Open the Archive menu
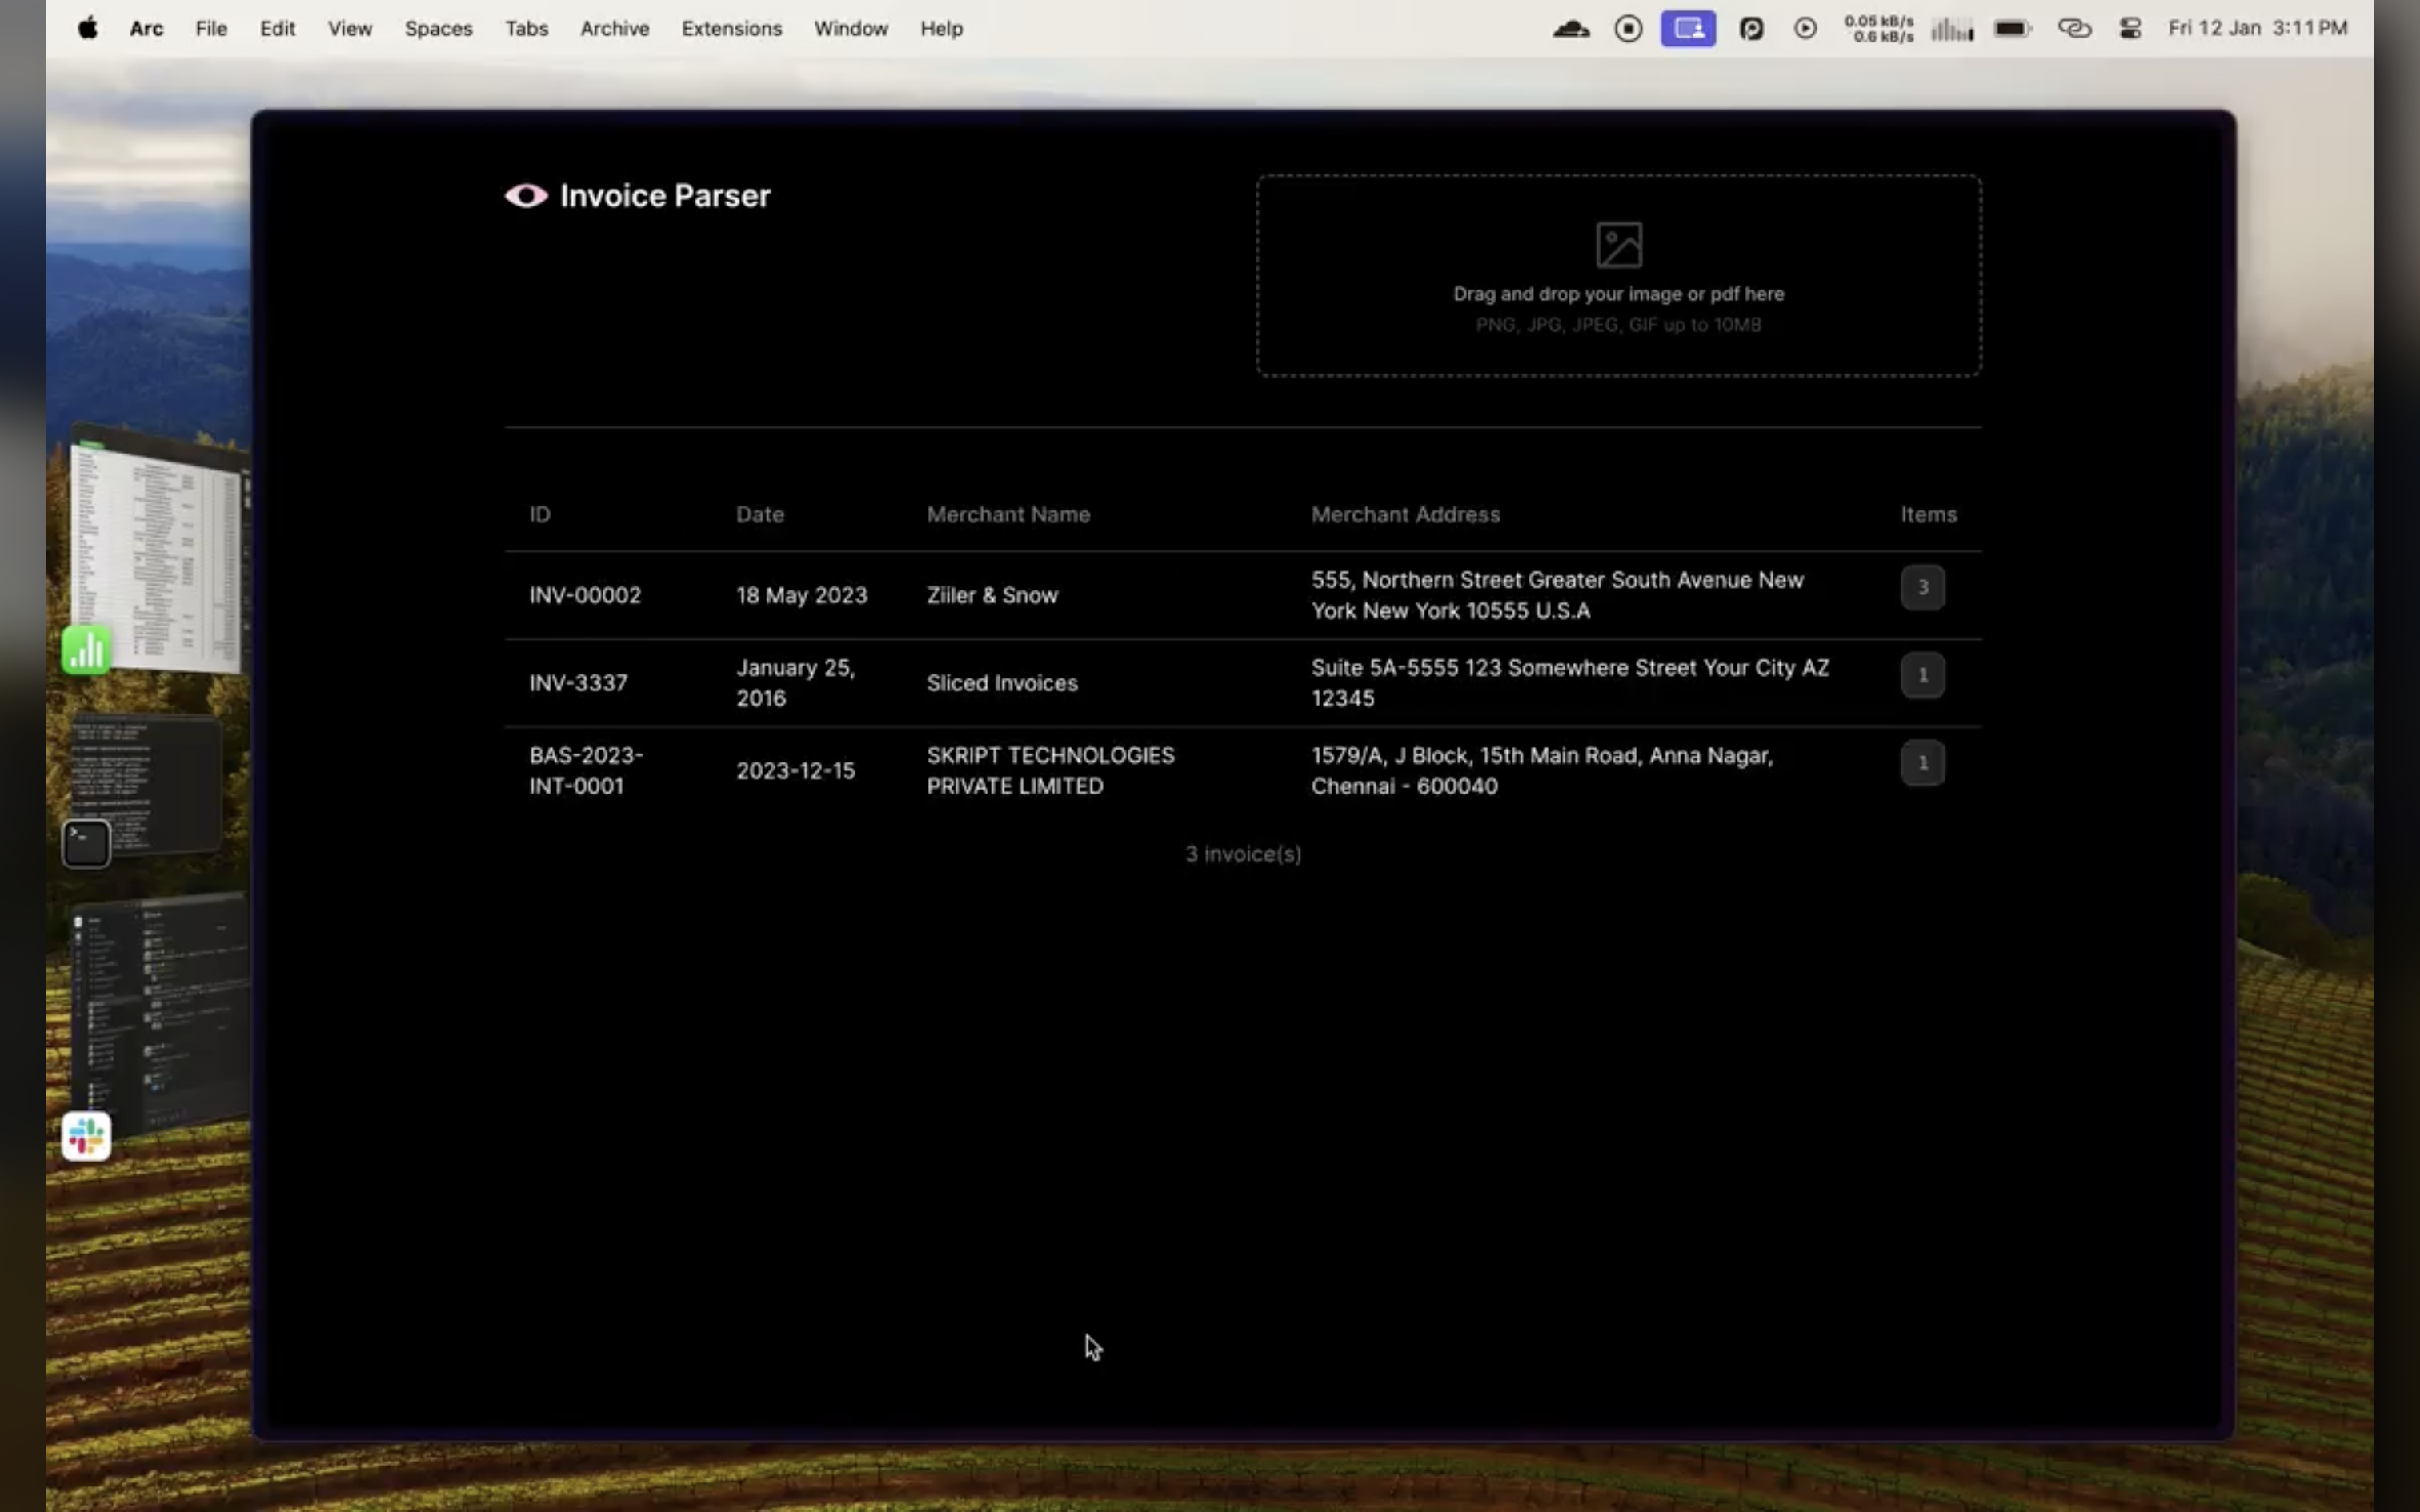Screen dimensions: 2420x1512 614,28
